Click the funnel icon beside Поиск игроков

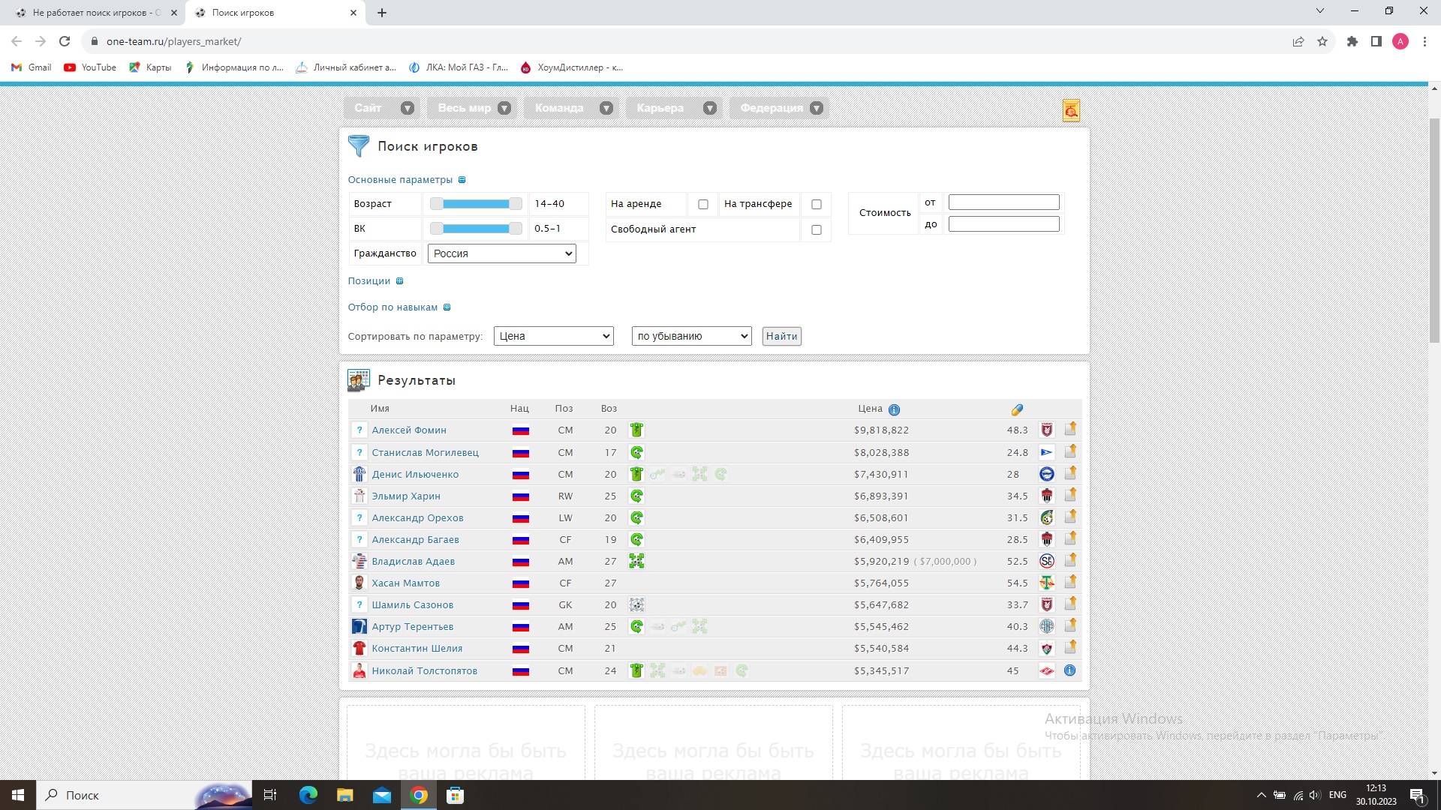pos(359,146)
